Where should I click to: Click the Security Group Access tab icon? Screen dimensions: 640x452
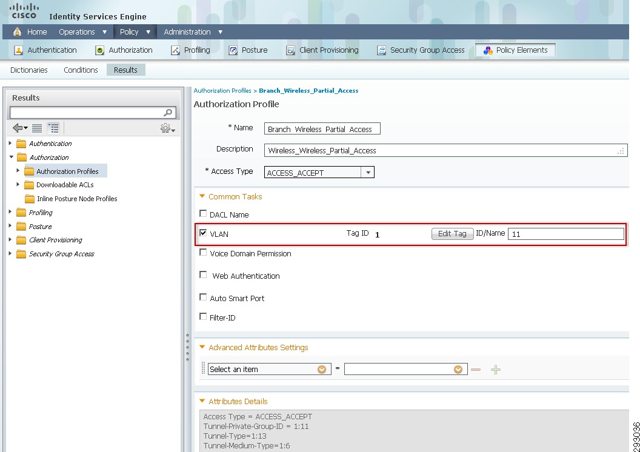click(x=382, y=50)
